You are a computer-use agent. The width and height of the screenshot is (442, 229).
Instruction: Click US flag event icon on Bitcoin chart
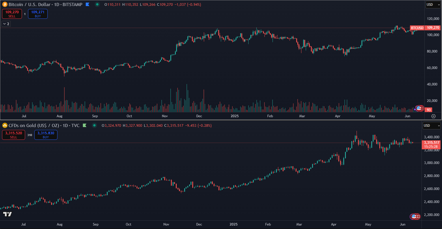pos(419,109)
